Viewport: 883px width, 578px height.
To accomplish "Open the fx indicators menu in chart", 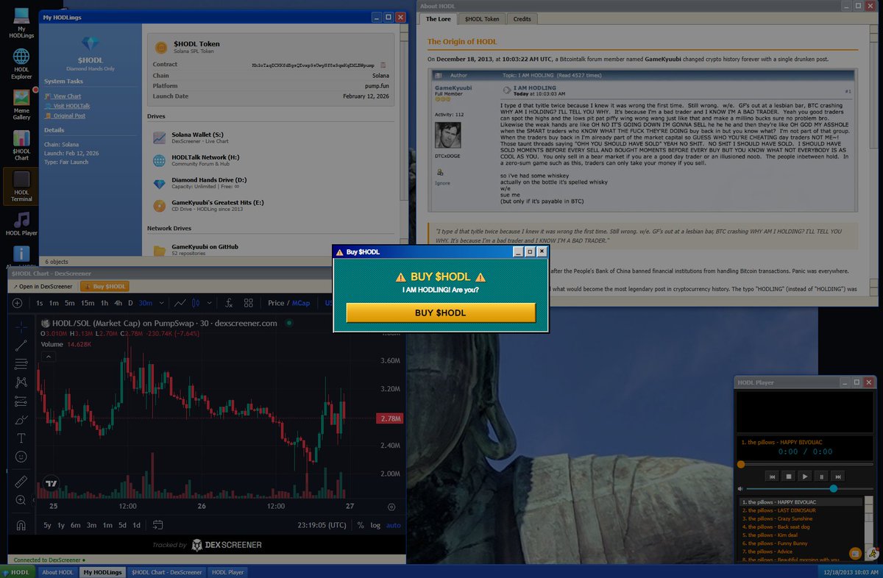I will pos(229,303).
